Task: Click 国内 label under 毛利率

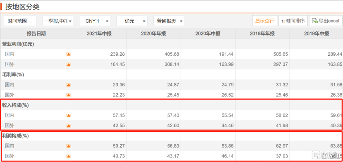Action: [x=10, y=85]
